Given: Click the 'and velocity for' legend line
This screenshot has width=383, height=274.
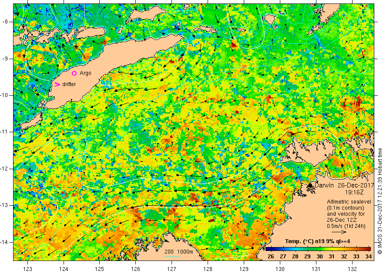Looking at the screenshot, I should point(346,214).
